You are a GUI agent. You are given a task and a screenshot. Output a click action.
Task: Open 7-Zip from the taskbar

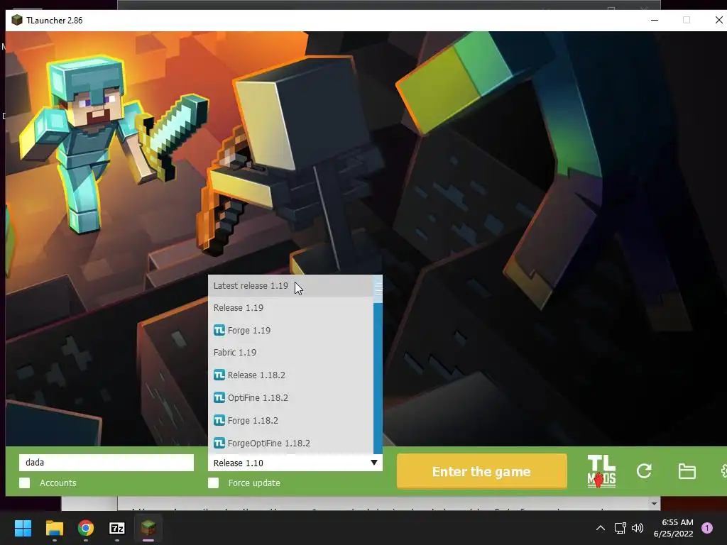[x=117, y=528]
